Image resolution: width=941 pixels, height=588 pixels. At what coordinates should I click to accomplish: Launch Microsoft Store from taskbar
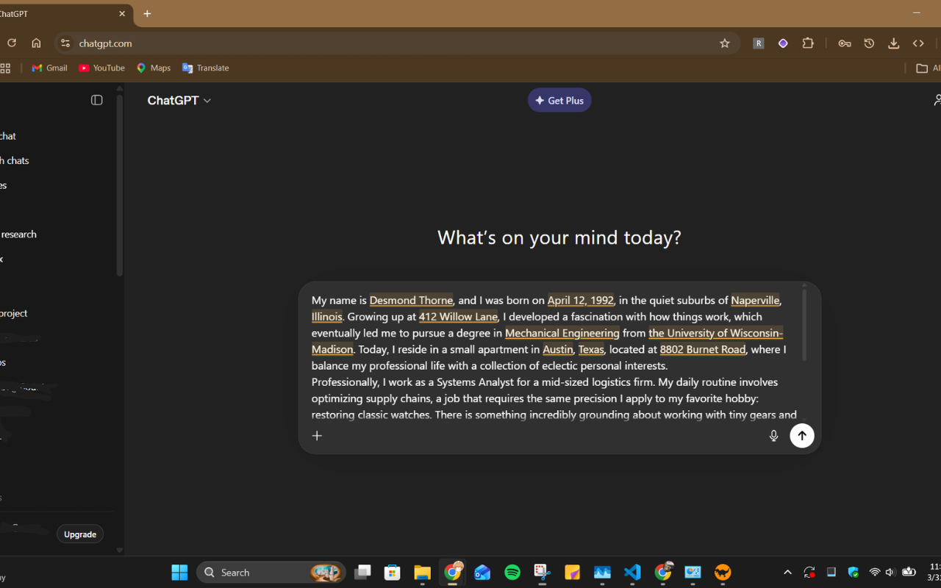tap(393, 573)
